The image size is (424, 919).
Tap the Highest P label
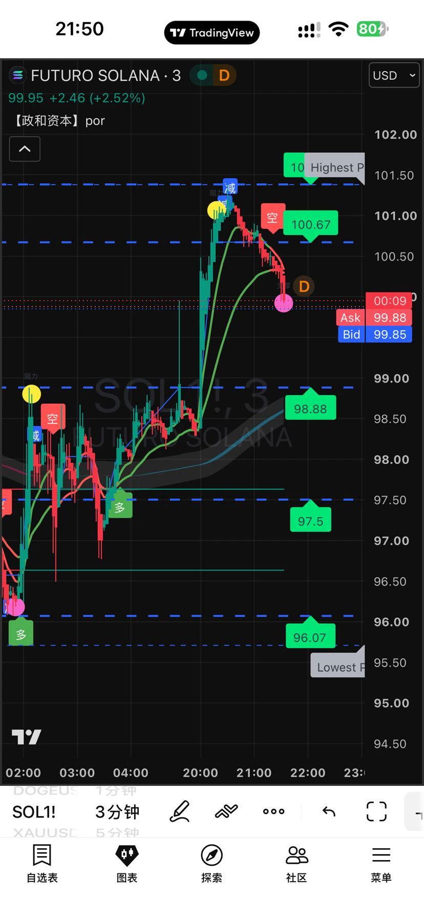334,168
